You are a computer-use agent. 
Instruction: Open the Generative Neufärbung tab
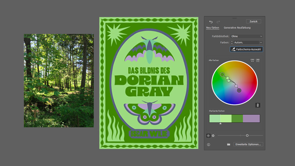[237, 28]
